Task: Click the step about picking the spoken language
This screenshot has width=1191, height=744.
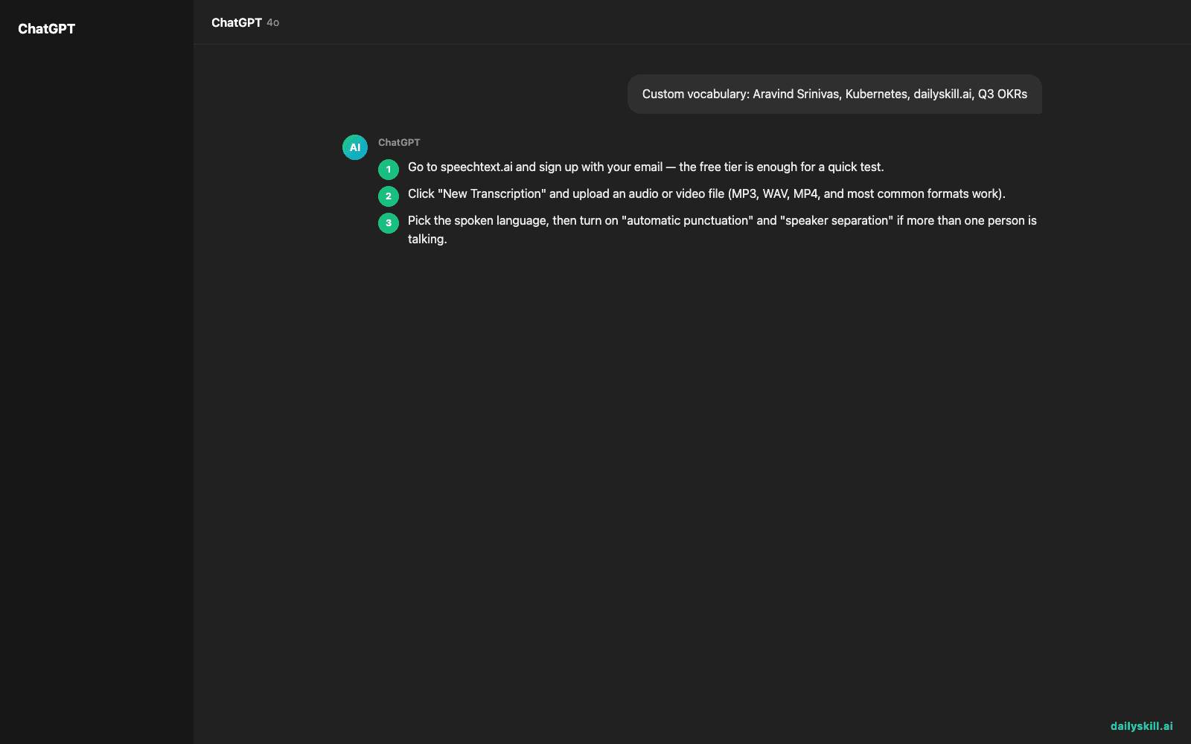Action: tap(722, 229)
